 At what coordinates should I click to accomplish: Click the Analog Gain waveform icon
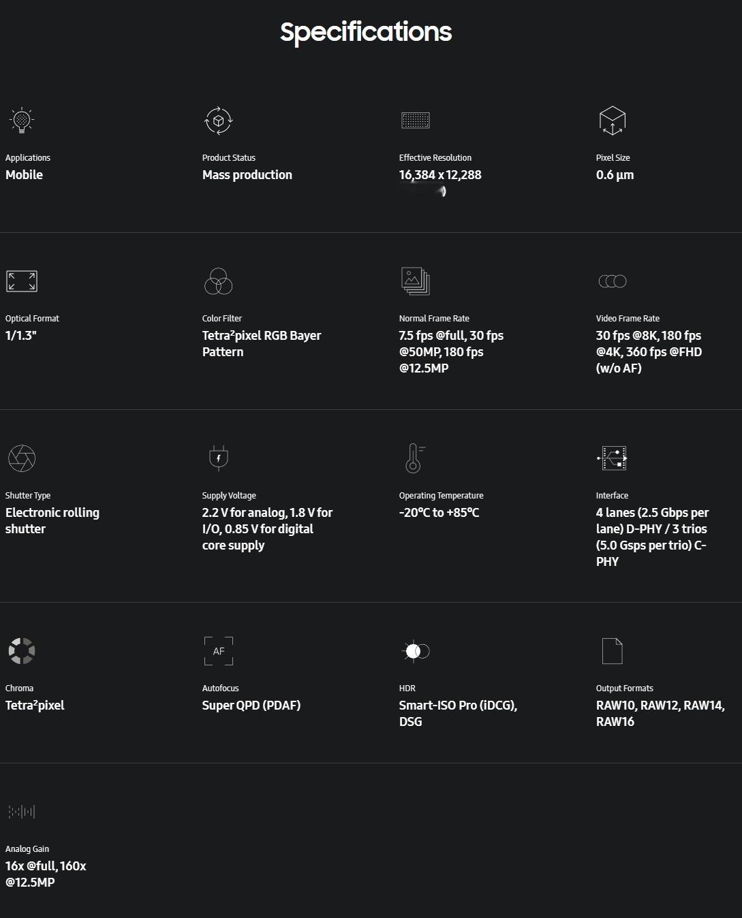pos(22,812)
